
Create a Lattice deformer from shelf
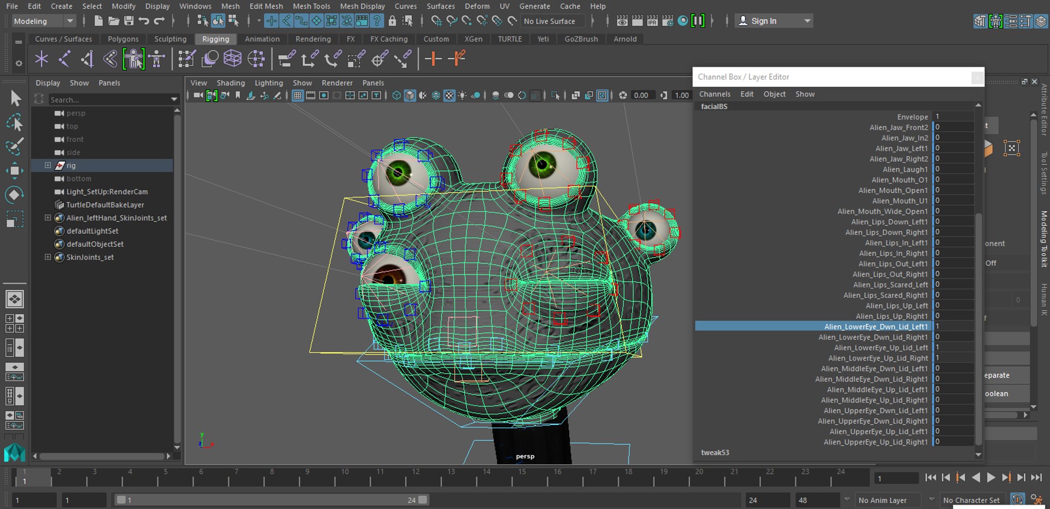pyautogui.click(x=232, y=58)
